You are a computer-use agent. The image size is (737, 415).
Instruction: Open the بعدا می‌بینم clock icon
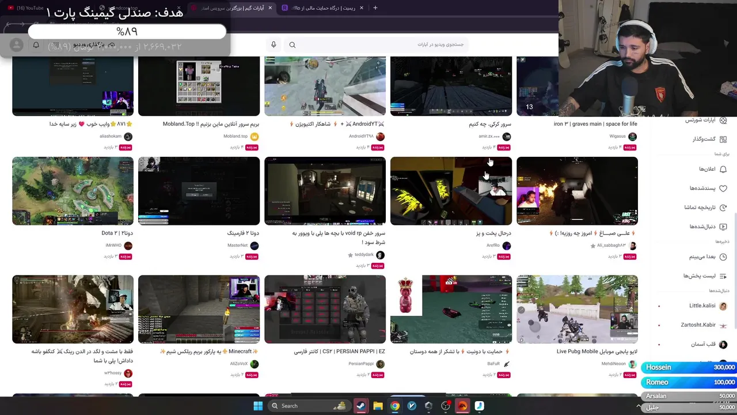click(723, 257)
